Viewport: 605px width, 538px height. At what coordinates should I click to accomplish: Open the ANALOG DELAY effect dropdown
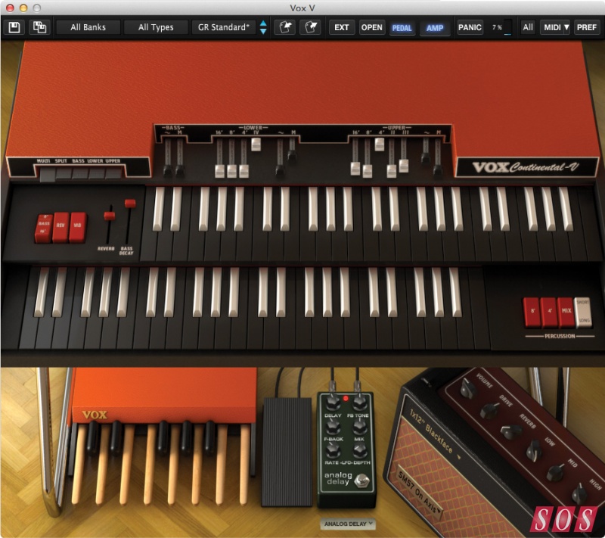point(350,524)
